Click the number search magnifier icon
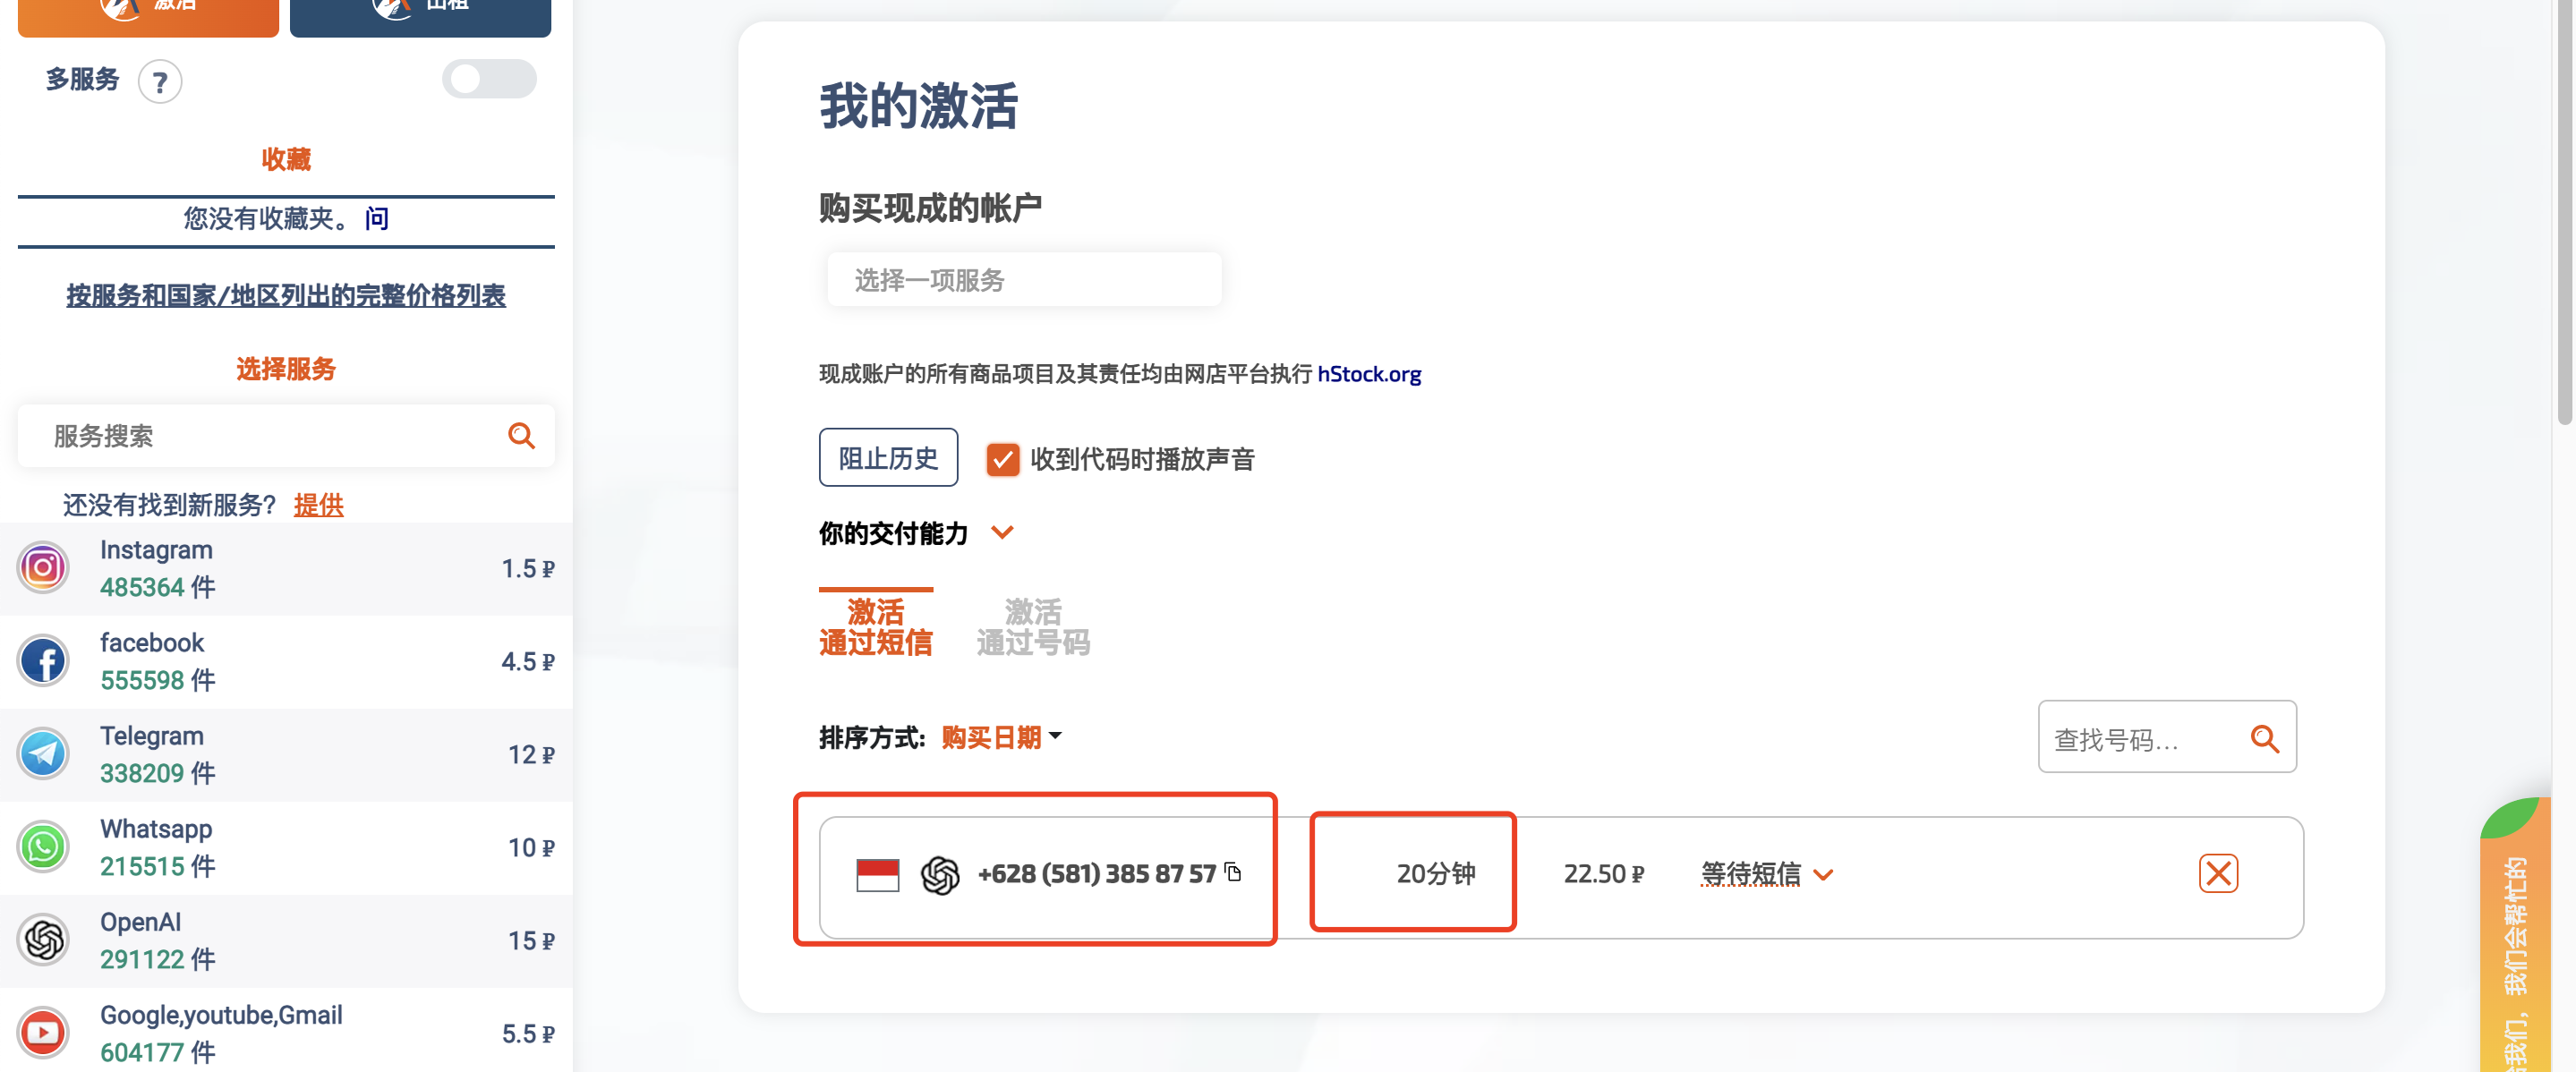This screenshot has height=1072, width=2576. (2264, 739)
